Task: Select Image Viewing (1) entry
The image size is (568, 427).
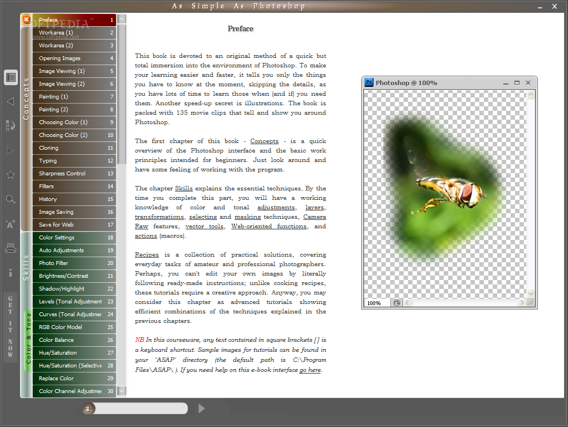Action: point(74,71)
